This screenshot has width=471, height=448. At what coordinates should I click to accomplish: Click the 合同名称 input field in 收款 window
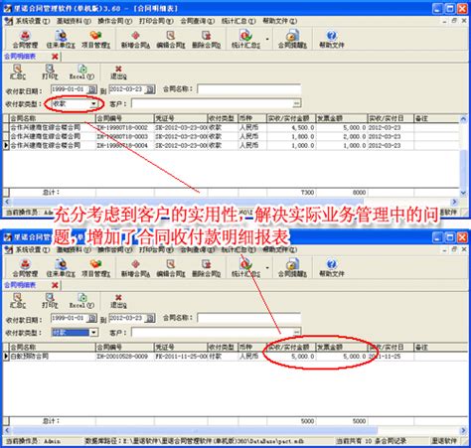point(249,89)
